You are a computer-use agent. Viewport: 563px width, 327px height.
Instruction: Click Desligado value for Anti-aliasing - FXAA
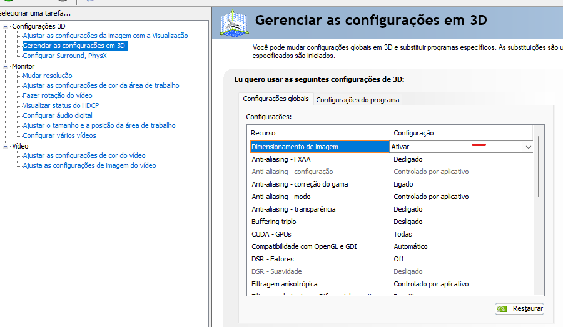coord(408,159)
